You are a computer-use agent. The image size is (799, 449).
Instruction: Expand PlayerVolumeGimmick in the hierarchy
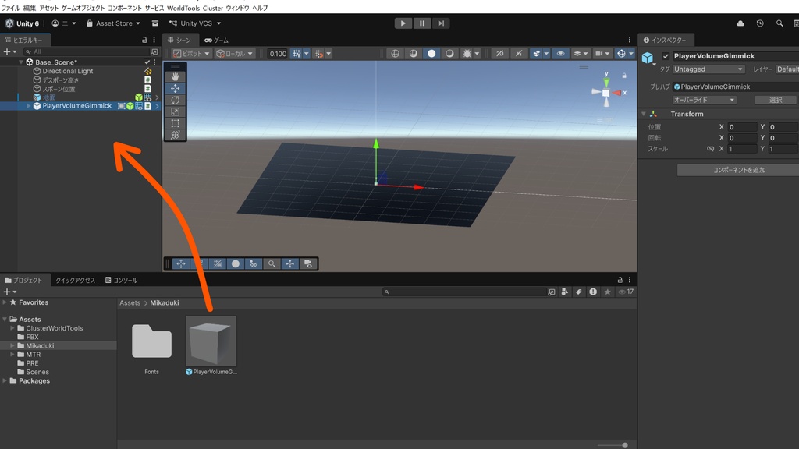(x=29, y=106)
